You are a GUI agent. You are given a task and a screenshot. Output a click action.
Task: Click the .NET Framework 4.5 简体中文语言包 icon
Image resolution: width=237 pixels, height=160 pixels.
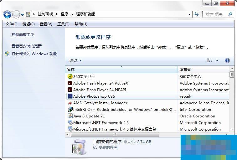[70, 129]
